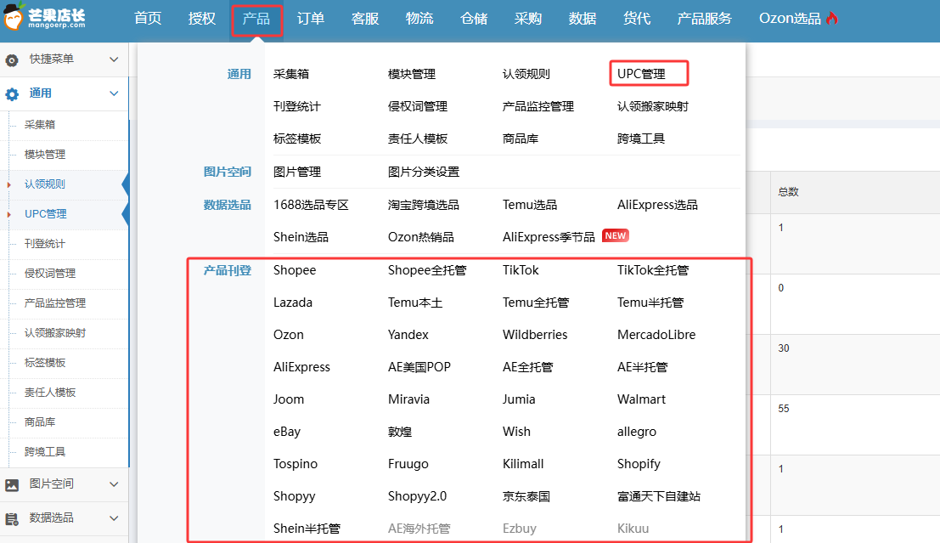
Task: Expand the 快捷菜单 sidebar chevron
Action: click(x=114, y=59)
